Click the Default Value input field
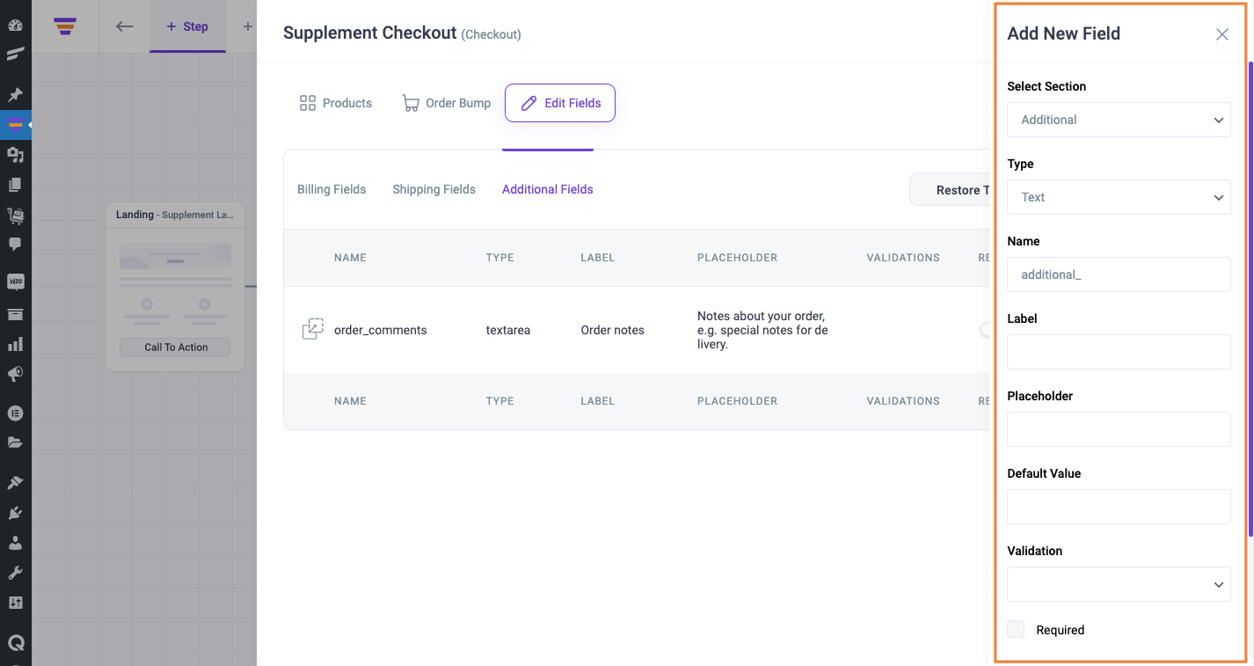Screen dimensions: 1254x666 point(1119,507)
